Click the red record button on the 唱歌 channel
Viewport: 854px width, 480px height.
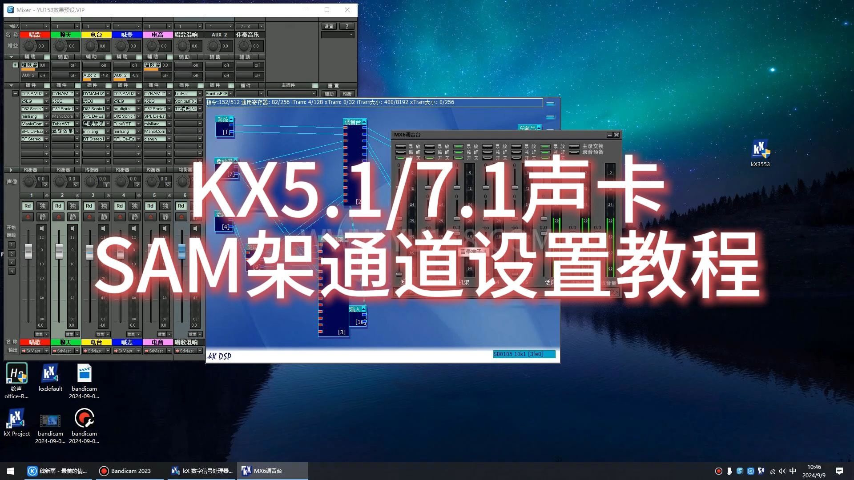28,216
